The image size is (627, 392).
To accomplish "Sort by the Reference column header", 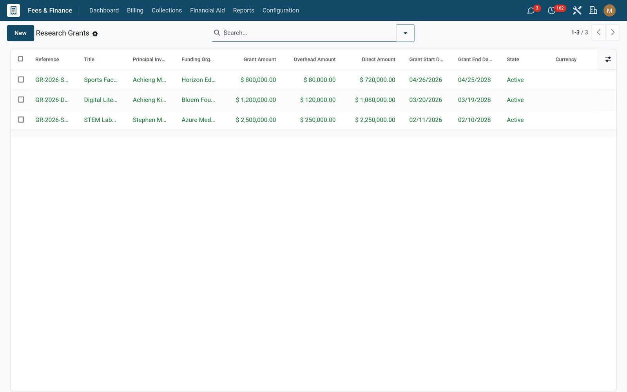I will pyautogui.click(x=47, y=60).
